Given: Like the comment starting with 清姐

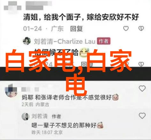Looking at the screenshot, I should [126, 28].
